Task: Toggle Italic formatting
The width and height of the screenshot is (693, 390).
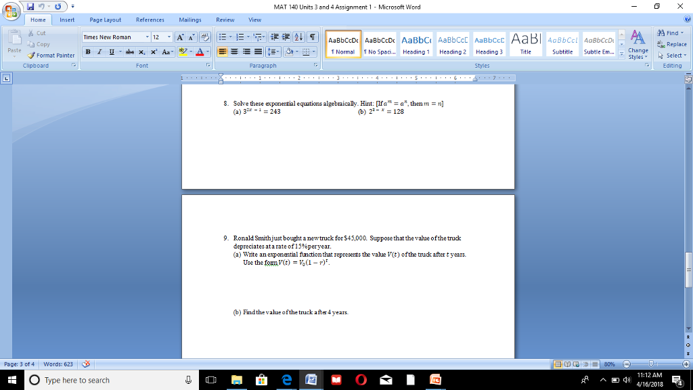Action: coord(99,51)
